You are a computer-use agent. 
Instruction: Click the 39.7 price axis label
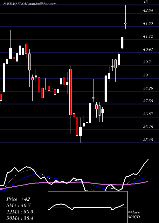point(147,62)
